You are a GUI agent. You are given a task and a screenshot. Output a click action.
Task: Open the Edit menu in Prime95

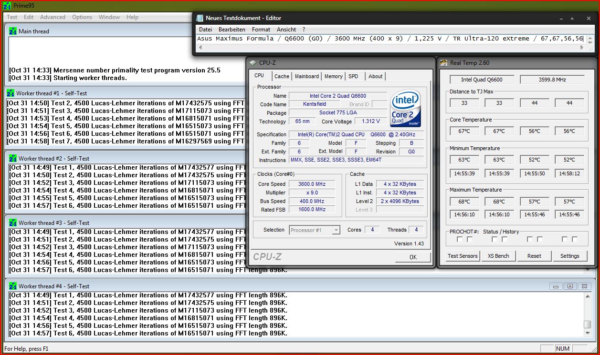[x=29, y=17]
